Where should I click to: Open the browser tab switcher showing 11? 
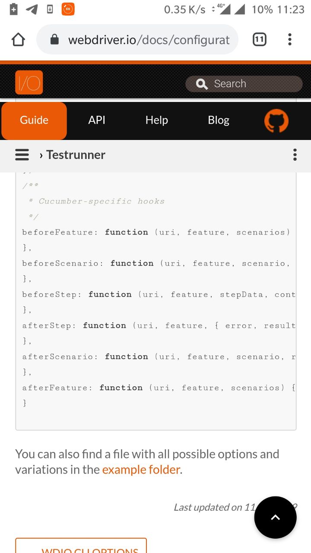pyautogui.click(x=259, y=40)
